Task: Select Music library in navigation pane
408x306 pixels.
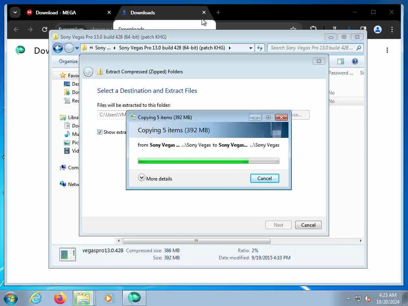Action: [x=72, y=134]
